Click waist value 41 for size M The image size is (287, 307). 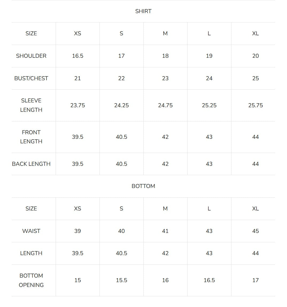[165, 231]
